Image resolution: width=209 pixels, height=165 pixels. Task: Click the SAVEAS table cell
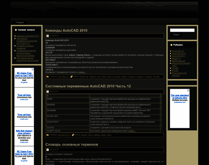tap(68, 106)
